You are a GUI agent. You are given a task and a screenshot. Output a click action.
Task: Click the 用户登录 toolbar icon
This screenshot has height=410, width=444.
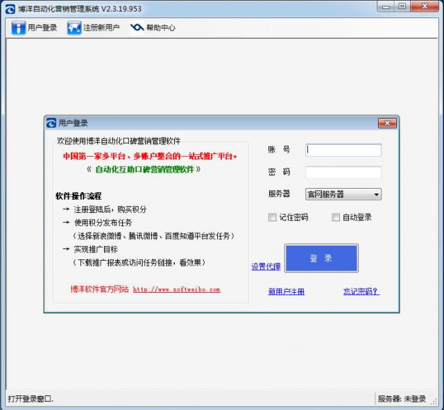[19, 28]
